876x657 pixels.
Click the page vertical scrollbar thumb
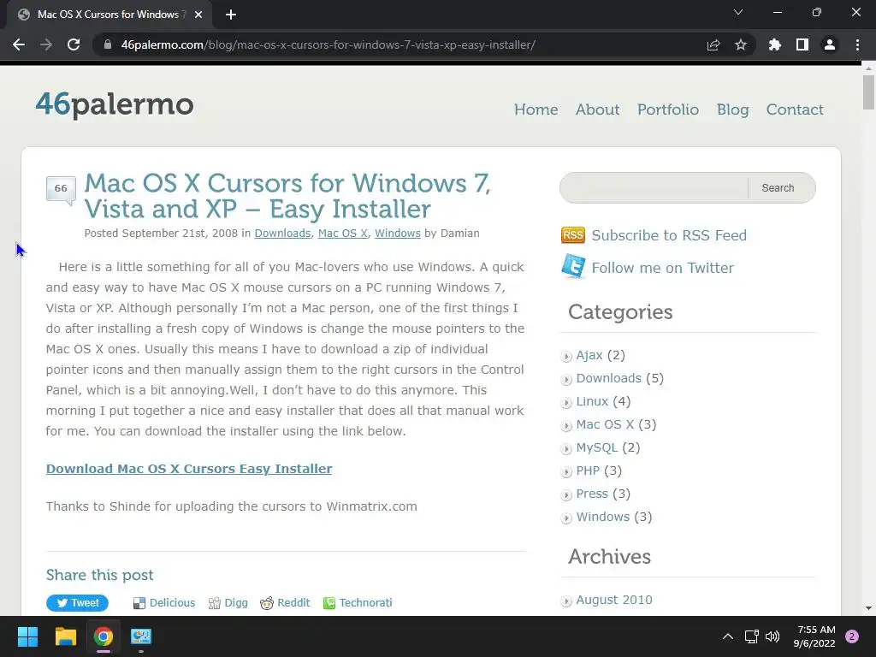click(868, 92)
